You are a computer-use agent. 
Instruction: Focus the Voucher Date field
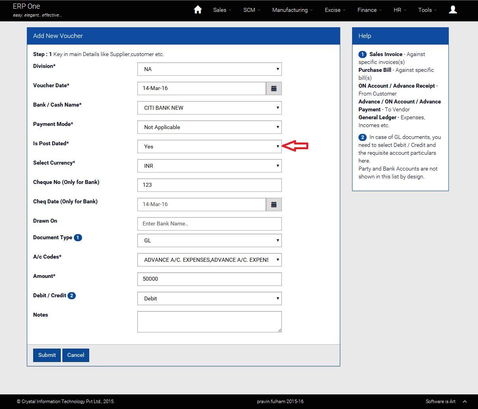coord(202,88)
